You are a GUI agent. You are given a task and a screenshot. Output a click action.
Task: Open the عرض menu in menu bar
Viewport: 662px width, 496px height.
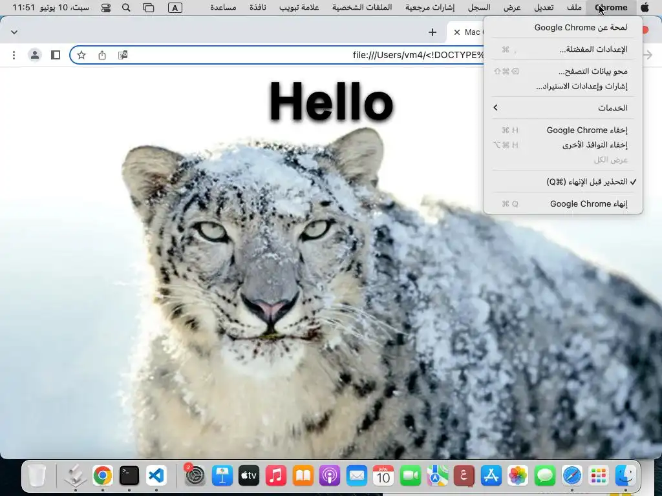[512, 8]
